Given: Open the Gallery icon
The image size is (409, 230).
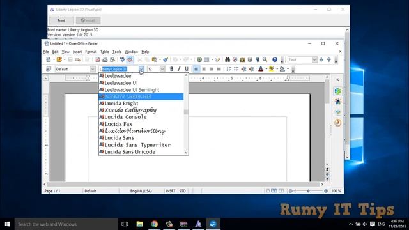Looking at the screenshot, I should click(242, 59).
